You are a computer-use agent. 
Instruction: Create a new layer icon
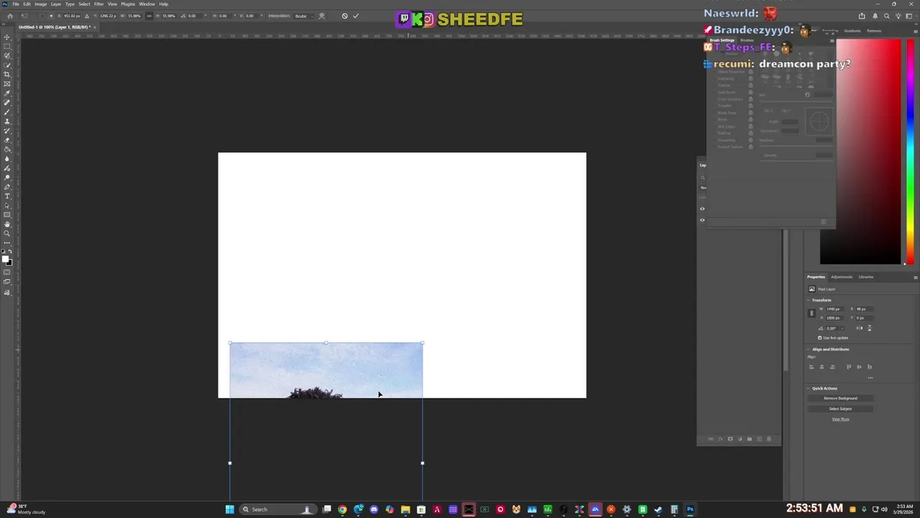click(759, 439)
